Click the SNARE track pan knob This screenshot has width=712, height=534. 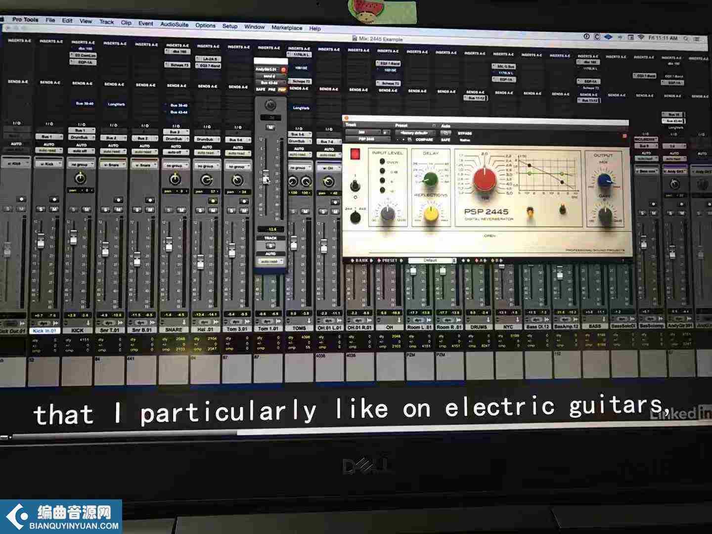pyautogui.click(x=175, y=179)
